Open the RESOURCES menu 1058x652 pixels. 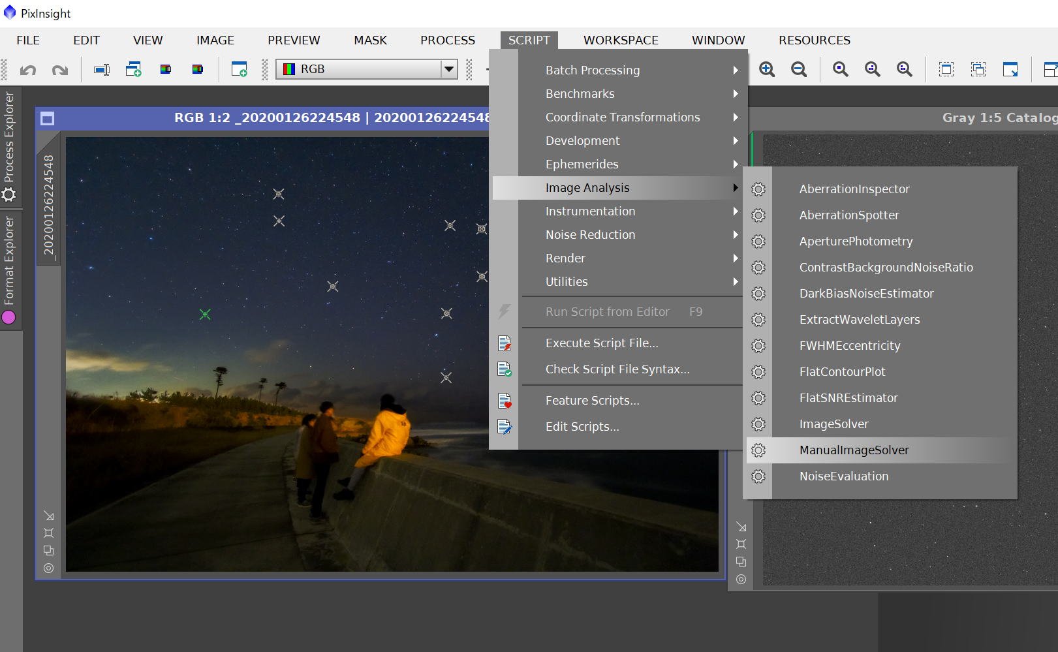click(815, 40)
